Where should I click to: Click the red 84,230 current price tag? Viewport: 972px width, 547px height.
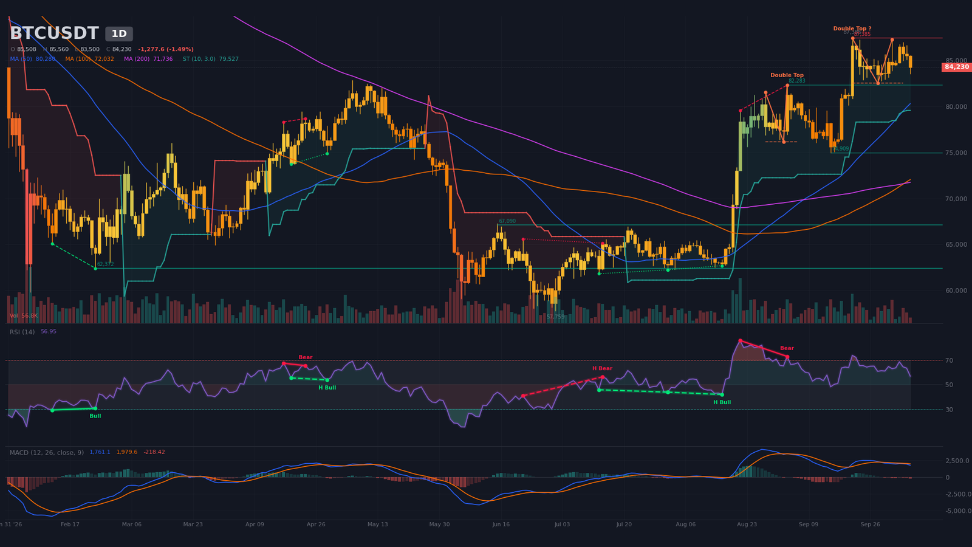[x=957, y=67]
